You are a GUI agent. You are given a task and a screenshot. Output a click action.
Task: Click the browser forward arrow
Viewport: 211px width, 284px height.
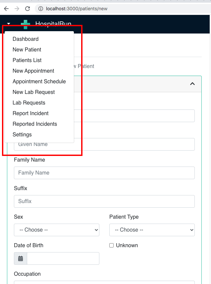click(x=17, y=9)
